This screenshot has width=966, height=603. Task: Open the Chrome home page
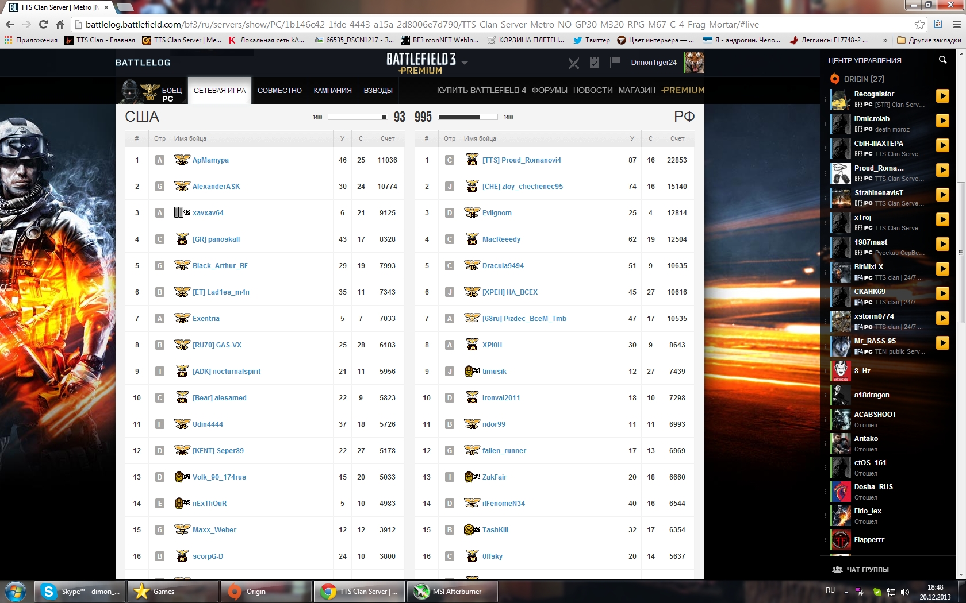(60, 24)
